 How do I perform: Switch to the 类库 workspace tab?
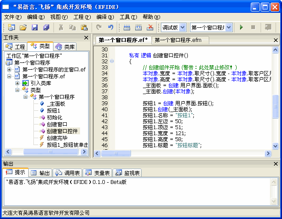65,47
